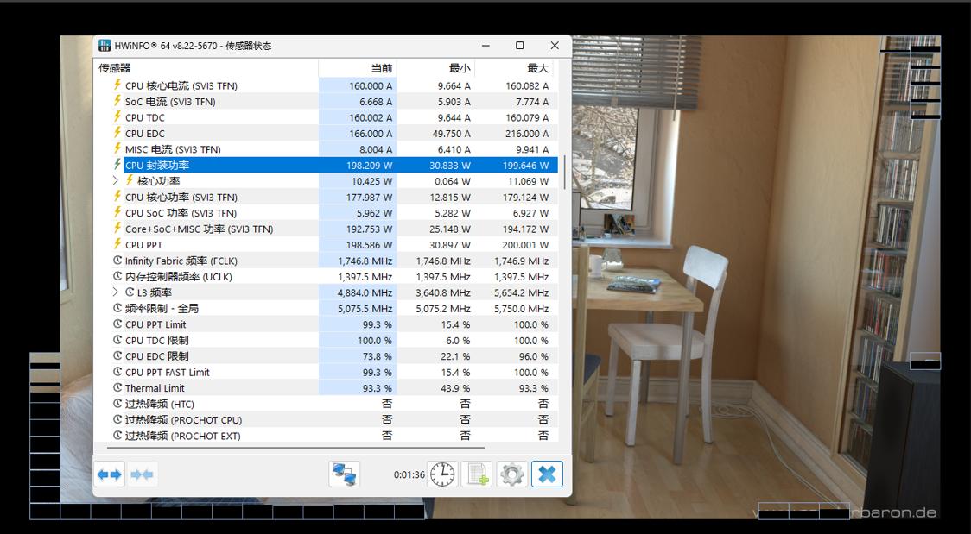Click current value 1,746.8 MHz of FCLK
Viewport: 971px width, 534px height.
[x=365, y=261]
